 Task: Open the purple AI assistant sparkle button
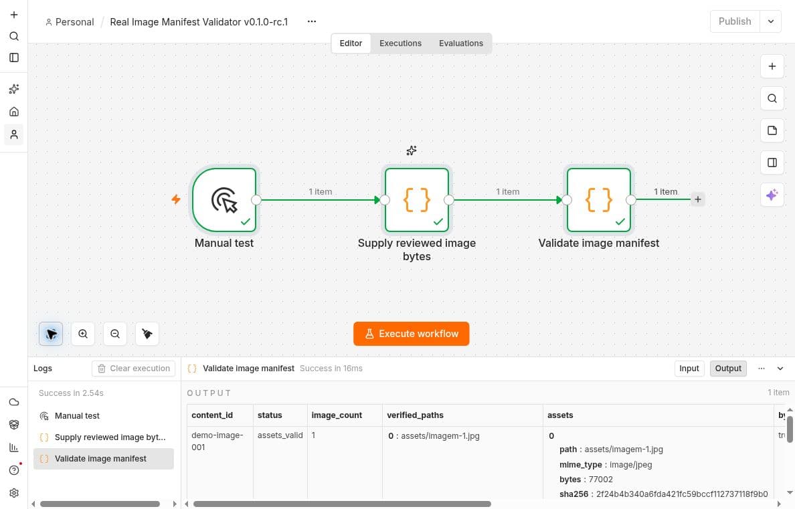[772, 195]
